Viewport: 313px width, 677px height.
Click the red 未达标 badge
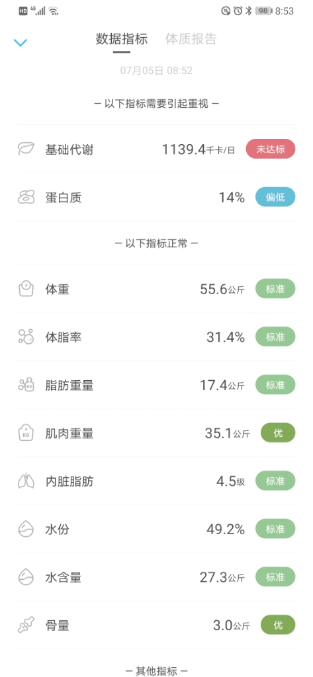(271, 149)
